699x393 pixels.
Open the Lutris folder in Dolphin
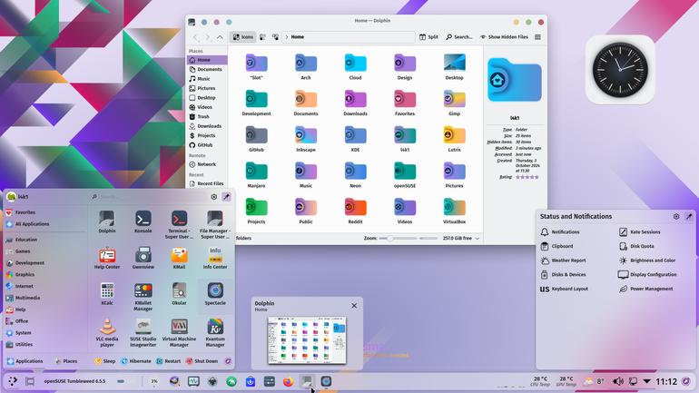[454, 139]
